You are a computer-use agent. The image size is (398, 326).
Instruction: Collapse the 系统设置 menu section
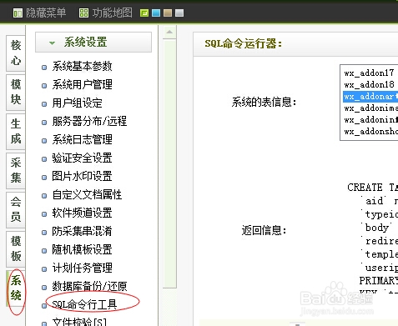(x=93, y=43)
